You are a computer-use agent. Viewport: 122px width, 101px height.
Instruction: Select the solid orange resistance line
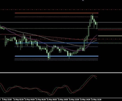pyautogui.click(x=56, y=13)
